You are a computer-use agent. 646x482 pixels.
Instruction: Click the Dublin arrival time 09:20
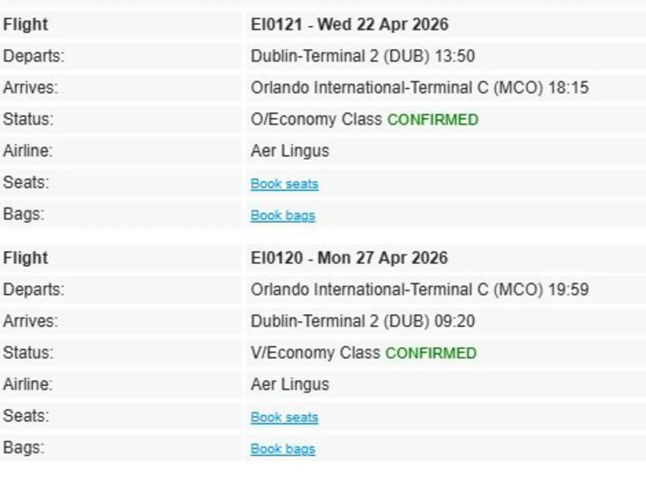(456, 321)
